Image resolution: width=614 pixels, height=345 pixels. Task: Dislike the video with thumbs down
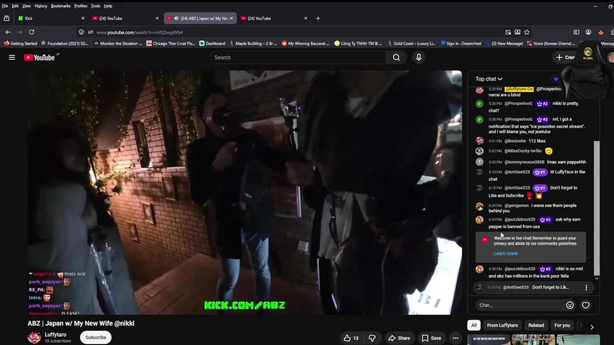coord(372,338)
